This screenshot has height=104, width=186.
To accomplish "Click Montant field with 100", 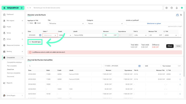I will 110,35.
